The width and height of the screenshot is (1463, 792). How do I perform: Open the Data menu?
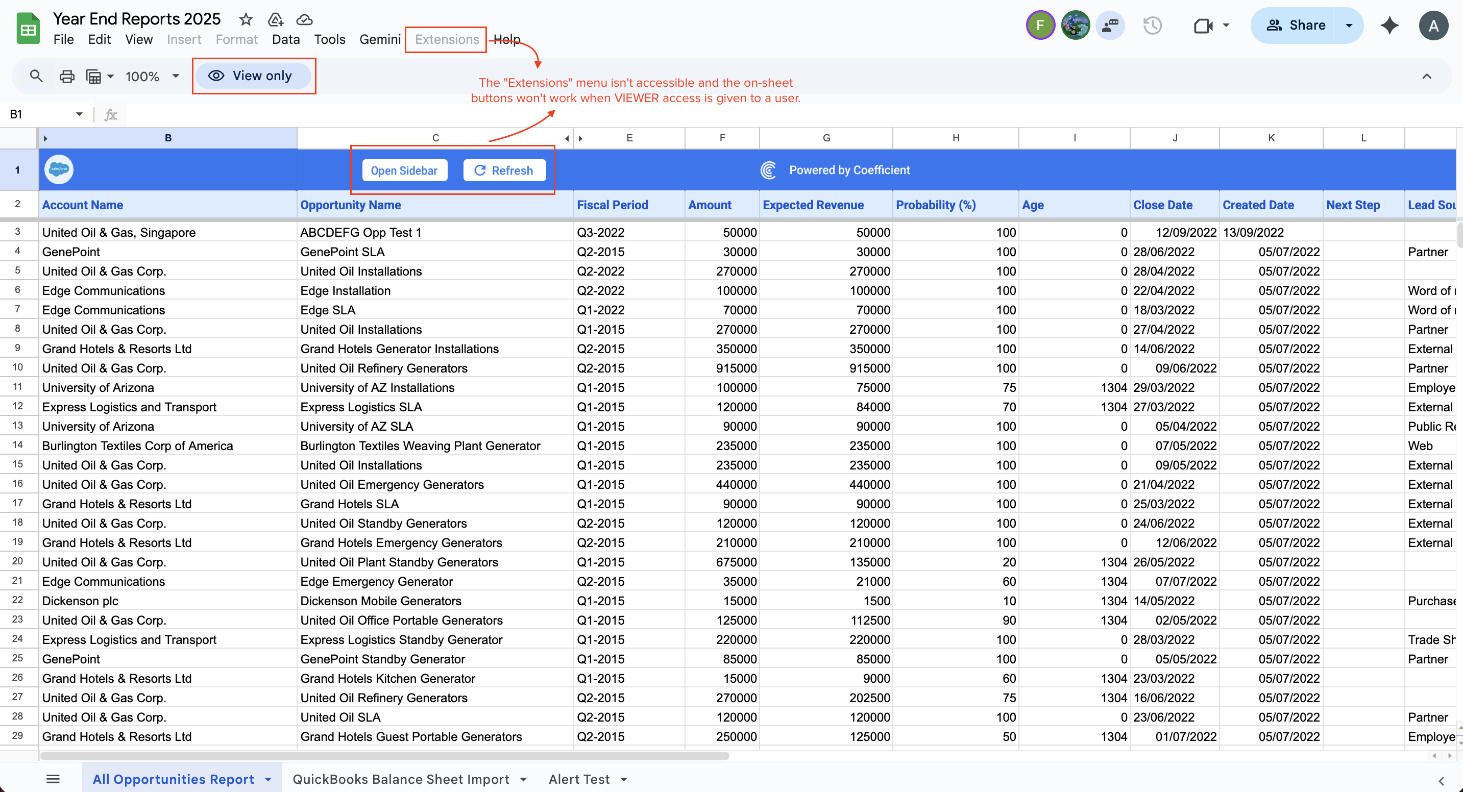pyautogui.click(x=285, y=39)
